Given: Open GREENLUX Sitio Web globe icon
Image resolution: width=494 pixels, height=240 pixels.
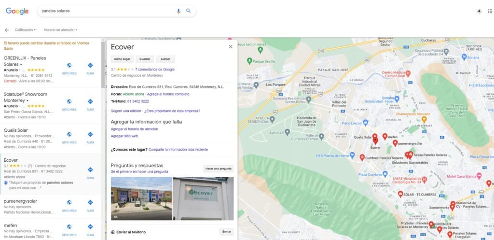Looking at the screenshot, I should (69, 65).
